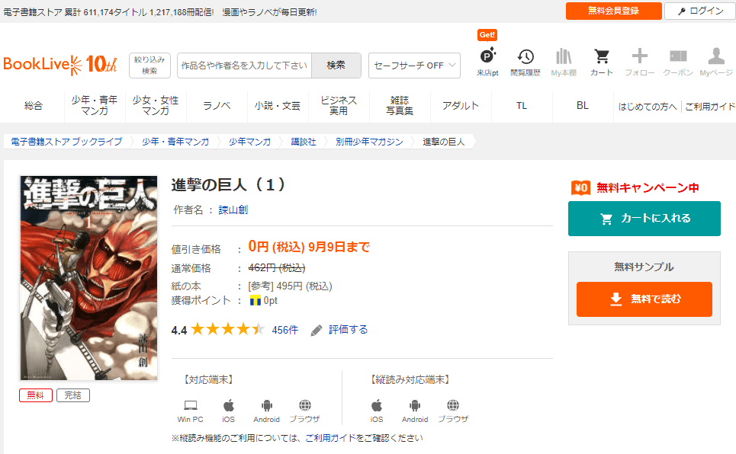The height and width of the screenshot is (454, 736).
Task: Open the 来店pt points icon
Action: (x=487, y=58)
